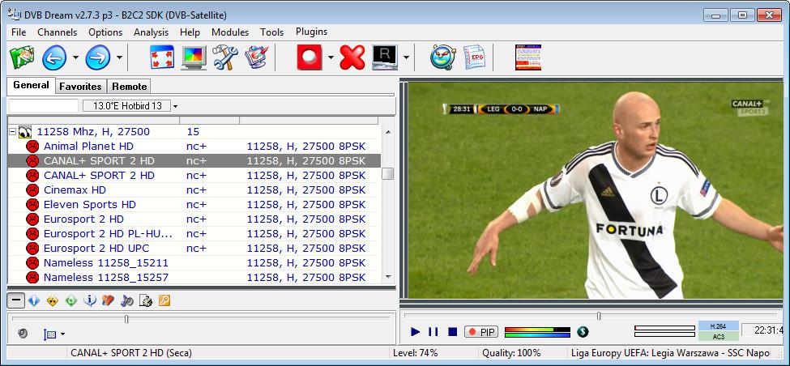The image size is (790, 366).
Task: Open the color monitor video settings icon
Action: click(x=194, y=57)
